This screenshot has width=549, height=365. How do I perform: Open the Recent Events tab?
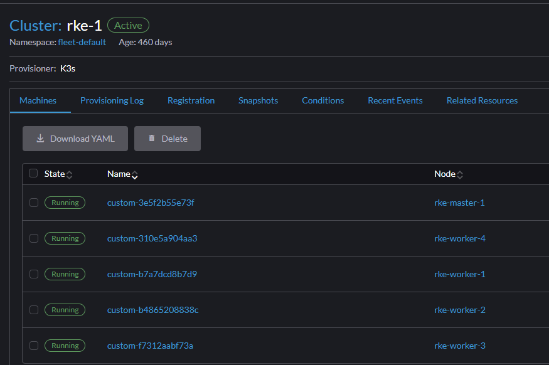tap(395, 100)
